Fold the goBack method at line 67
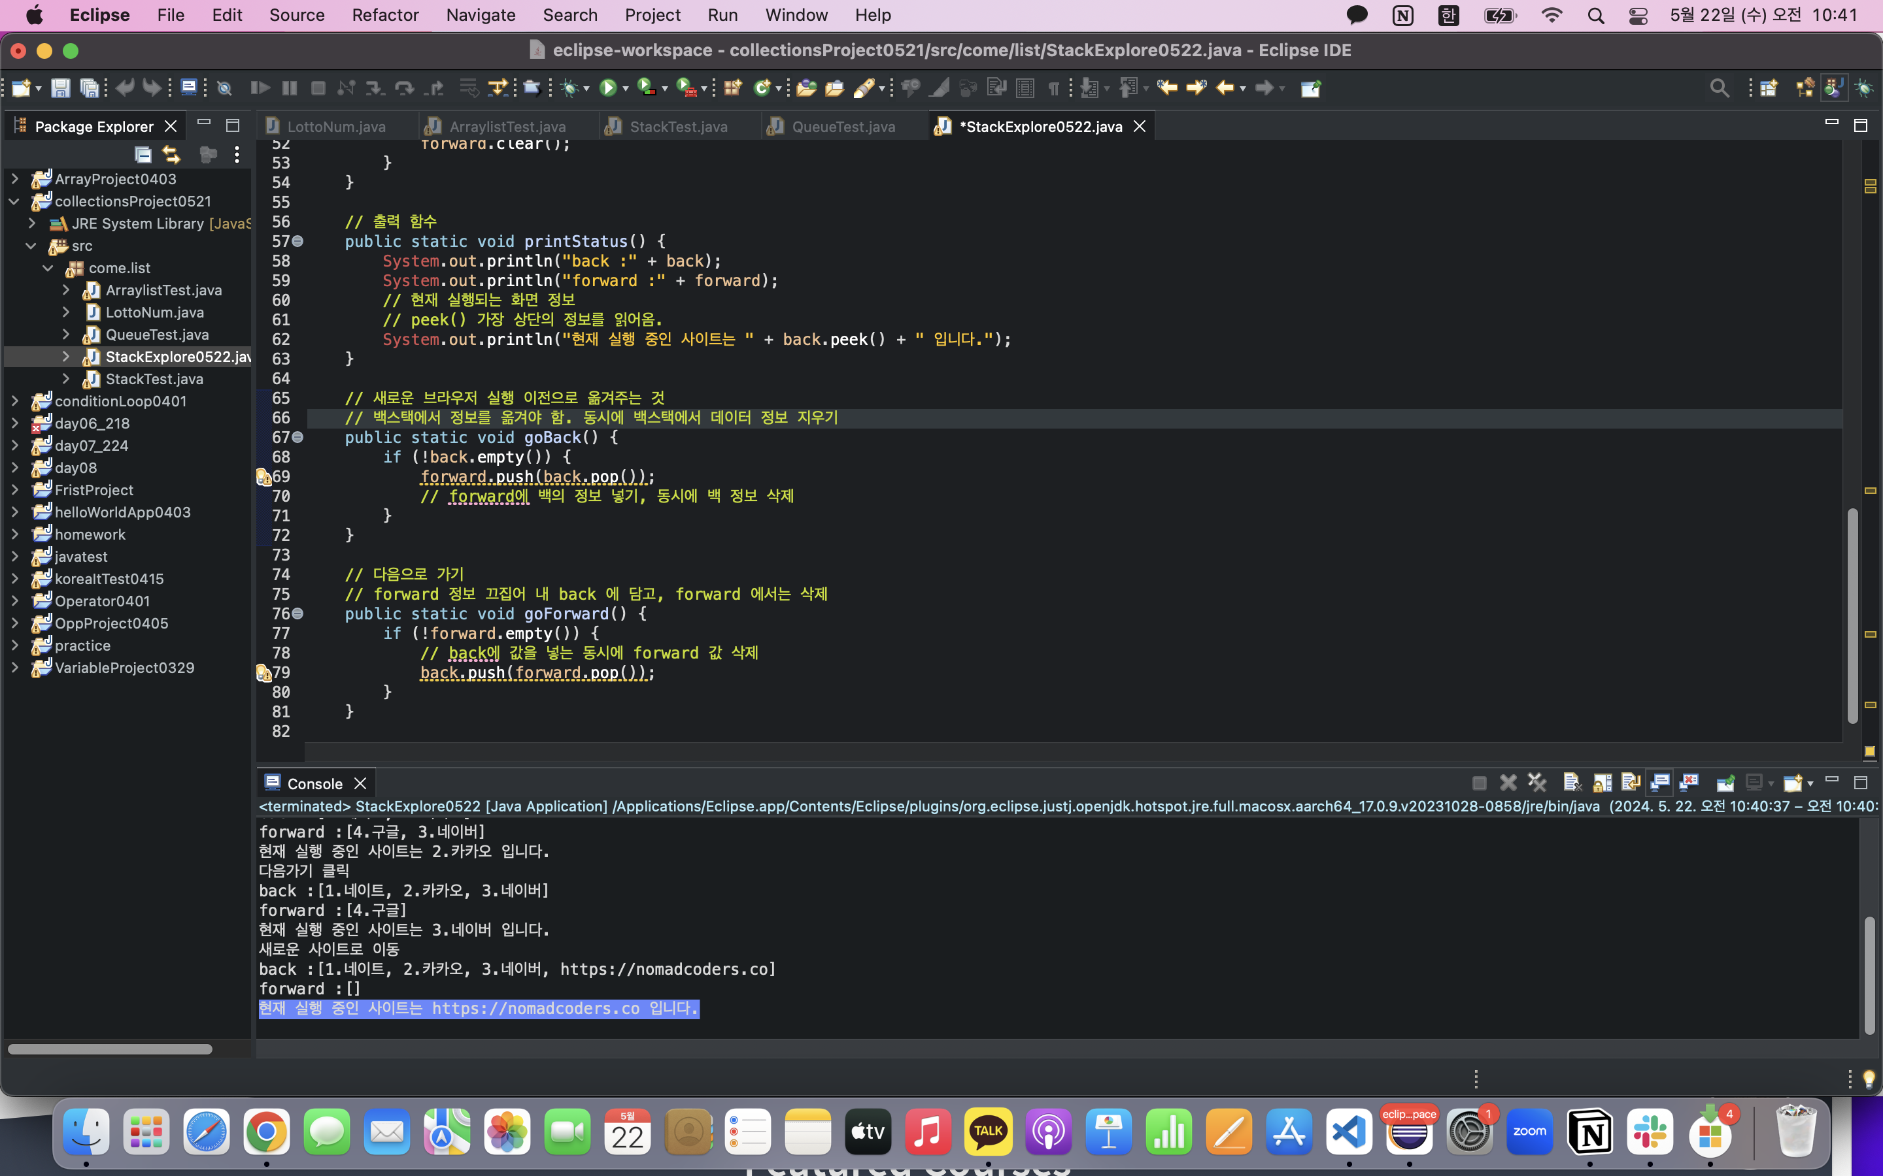This screenshot has width=1883, height=1176. click(298, 437)
